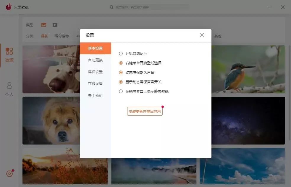
Task: Toggle 动态屏保默认声音 option
Action: [x=121, y=72]
